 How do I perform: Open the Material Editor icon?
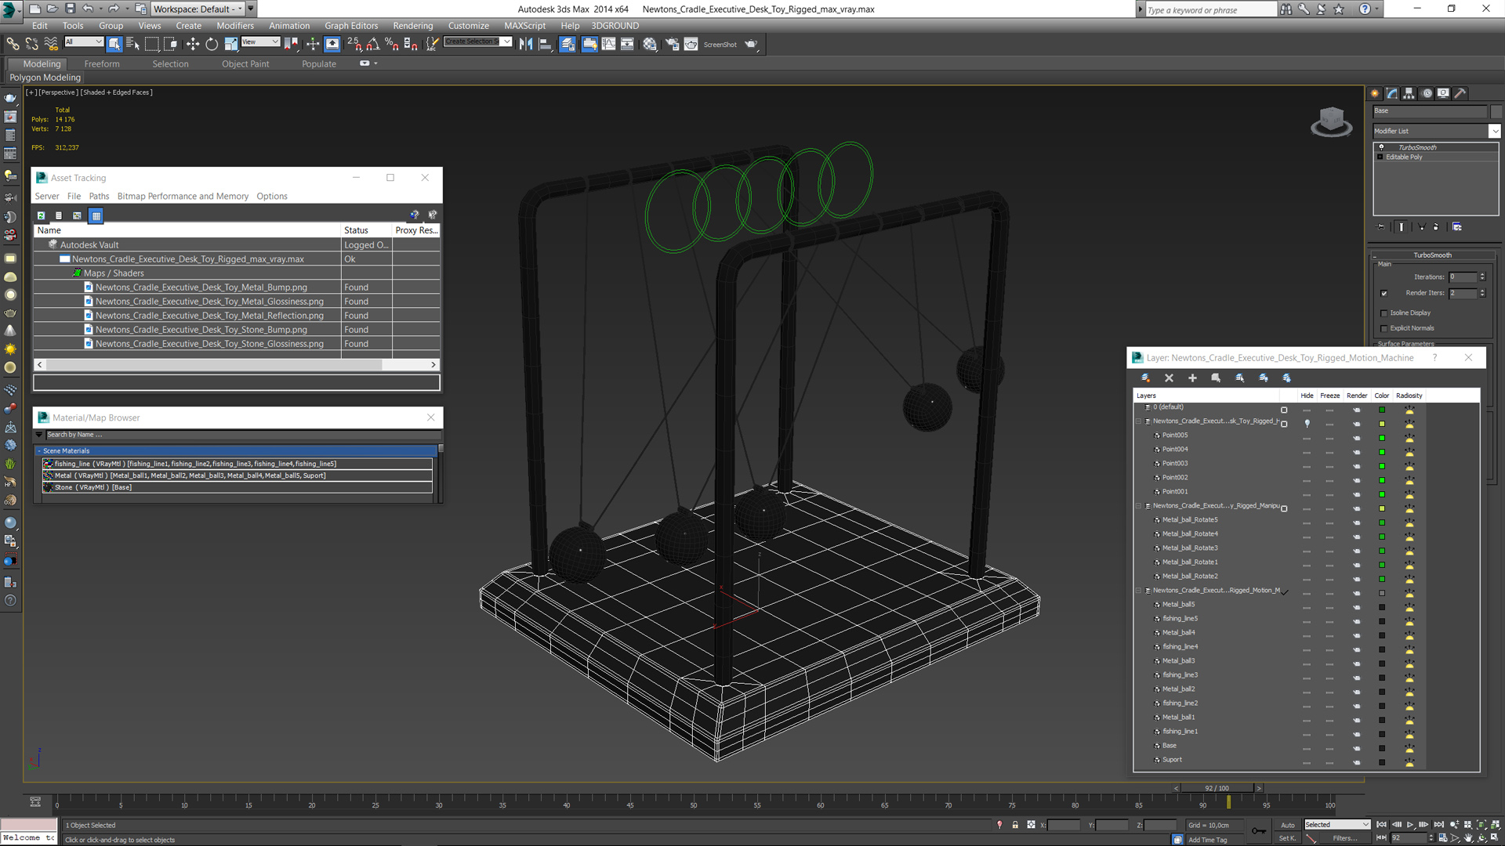click(650, 44)
